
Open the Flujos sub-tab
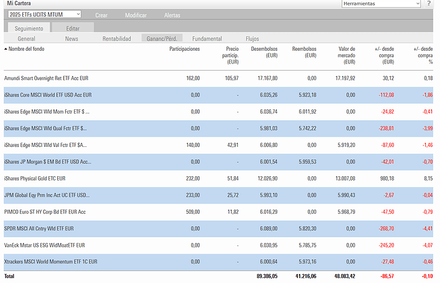pyautogui.click(x=253, y=39)
